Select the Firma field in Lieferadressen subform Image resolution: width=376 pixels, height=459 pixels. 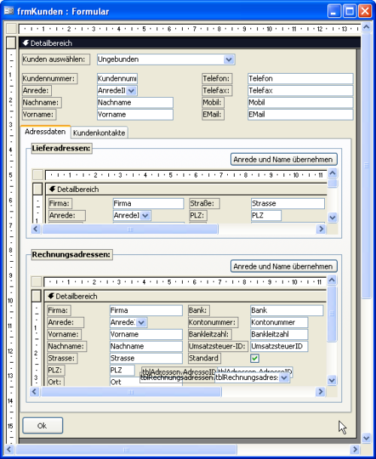148,203
